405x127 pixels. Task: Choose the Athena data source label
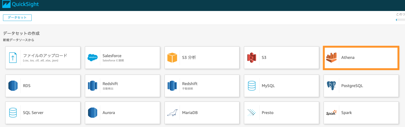pos(348,57)
